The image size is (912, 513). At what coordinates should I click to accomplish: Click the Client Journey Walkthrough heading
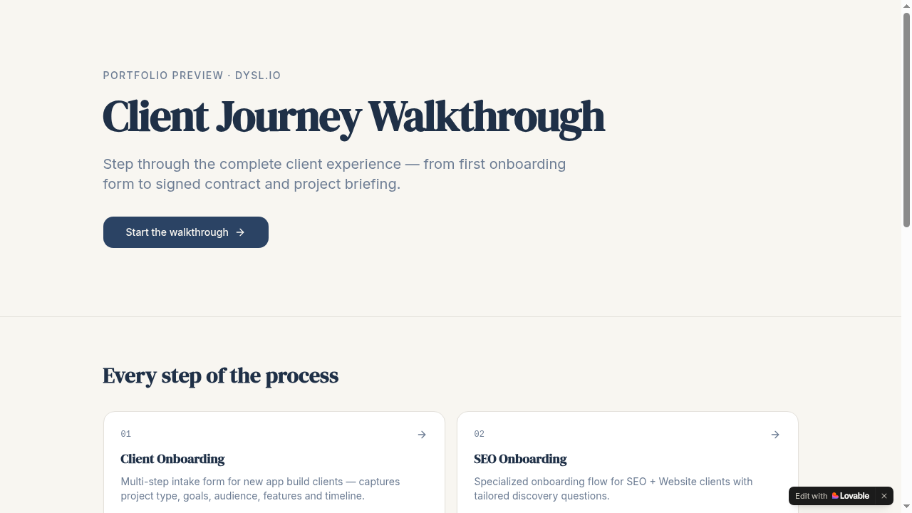(353, 116)
